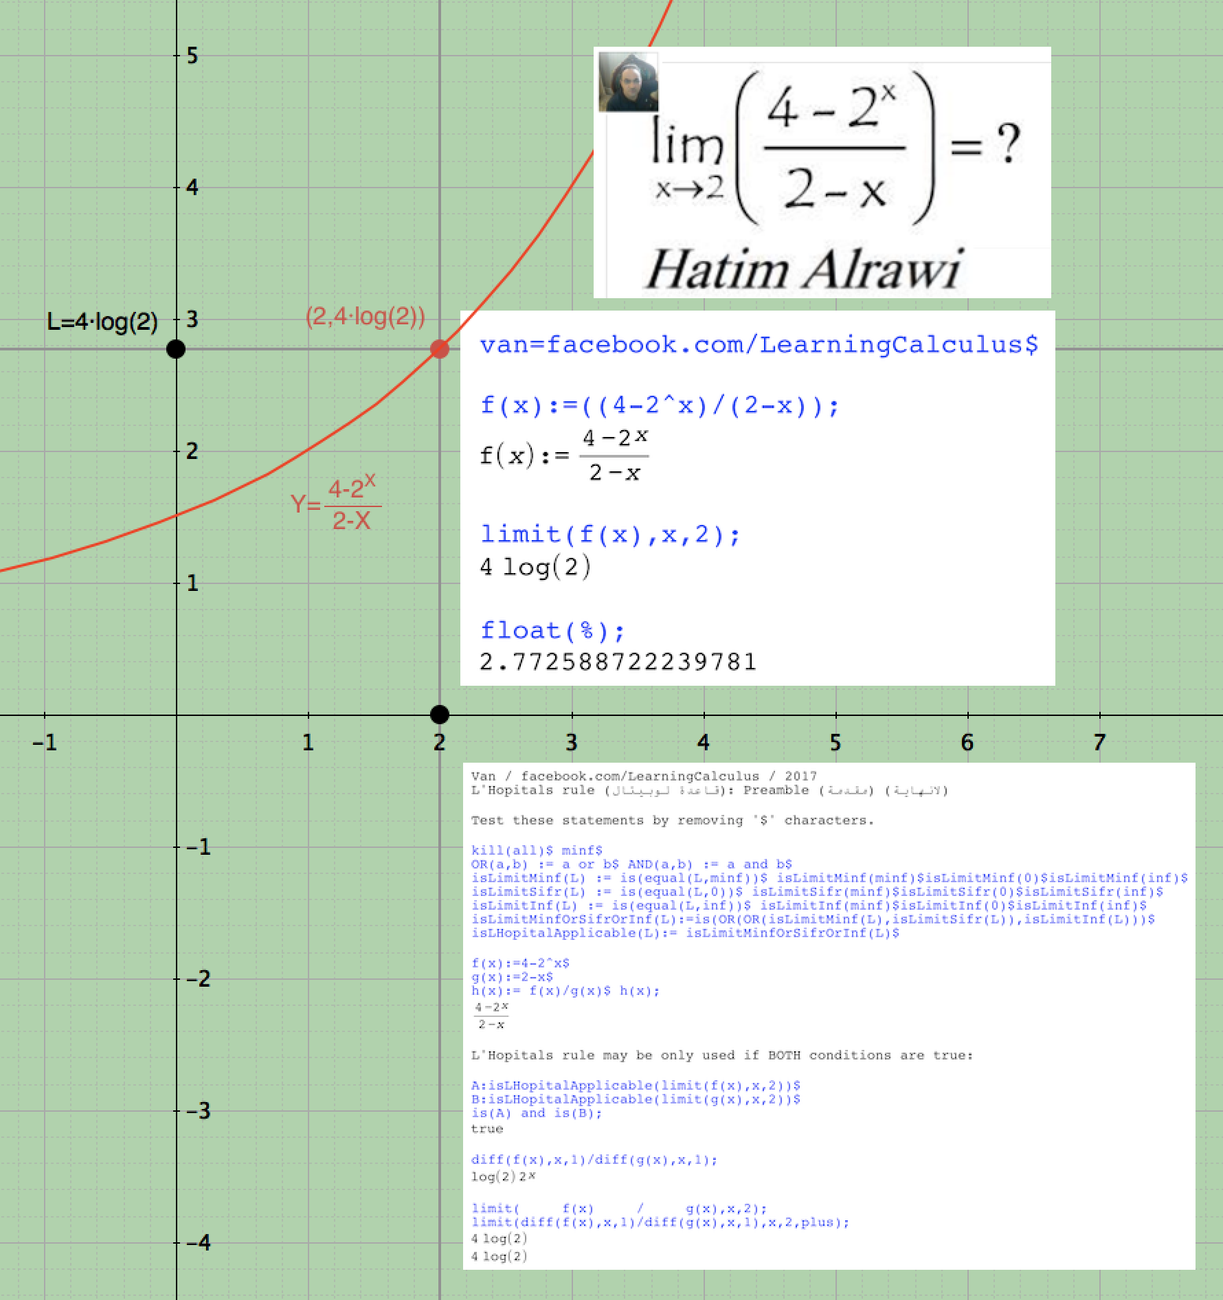Click the 2.772588722239781 output value

618,662
